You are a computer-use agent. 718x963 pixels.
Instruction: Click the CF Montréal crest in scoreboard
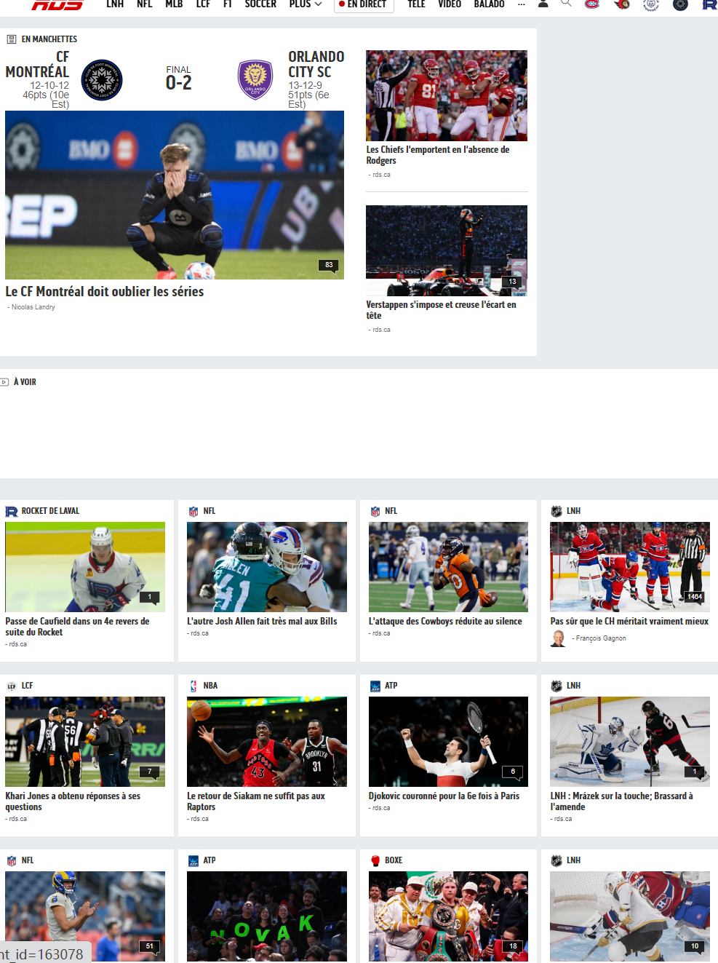point(101,79)
